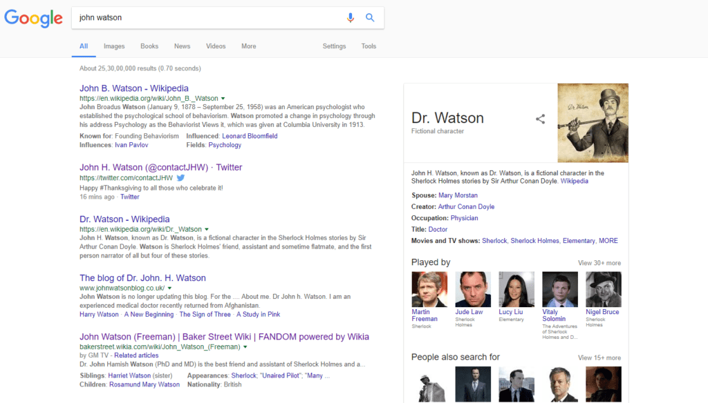Follow the Harriet Watson sibling link
The image size is (708, 403).
(x=129, y=376)
